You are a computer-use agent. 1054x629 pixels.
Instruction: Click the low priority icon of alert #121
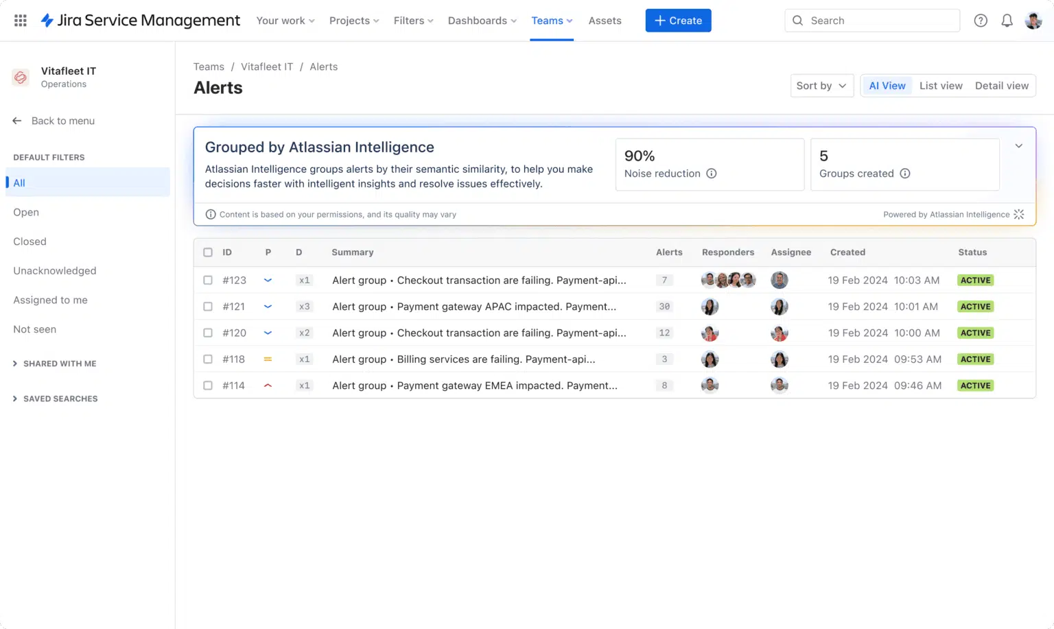pyautogui.click(x=268, y=307)
